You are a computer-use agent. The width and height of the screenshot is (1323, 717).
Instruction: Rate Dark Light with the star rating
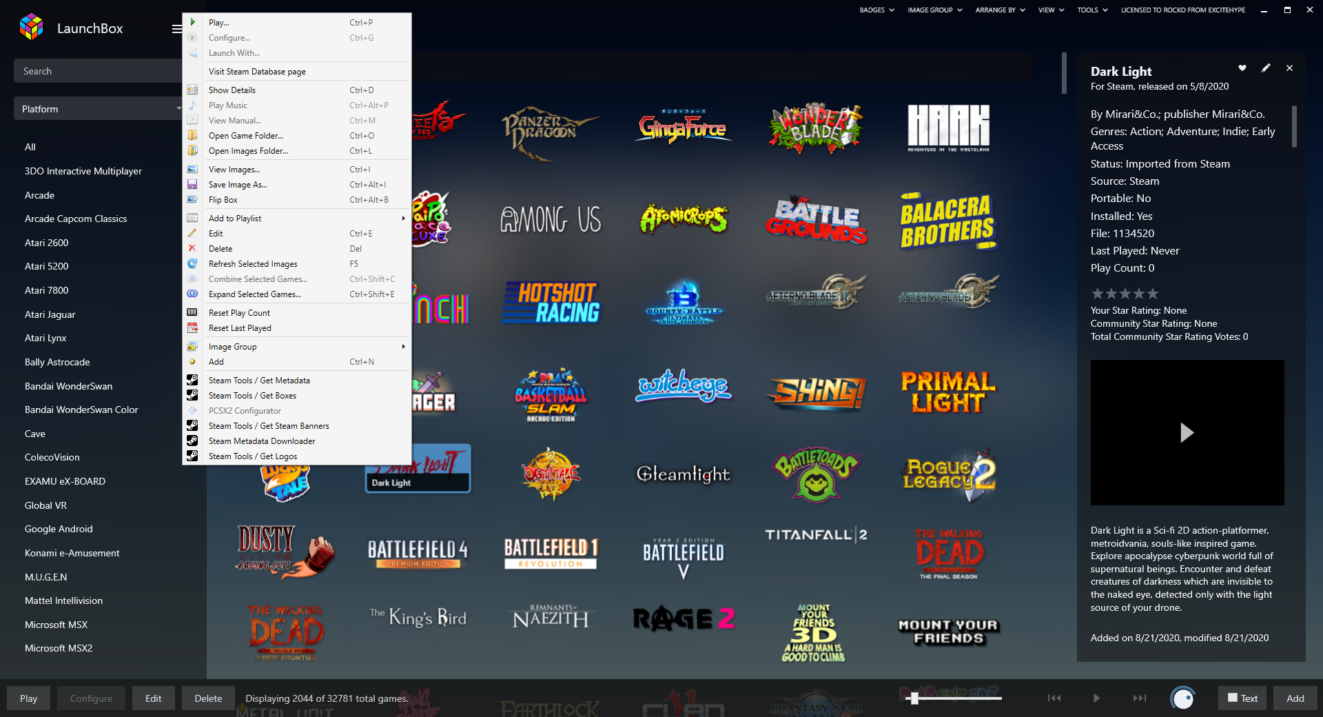1125,294
